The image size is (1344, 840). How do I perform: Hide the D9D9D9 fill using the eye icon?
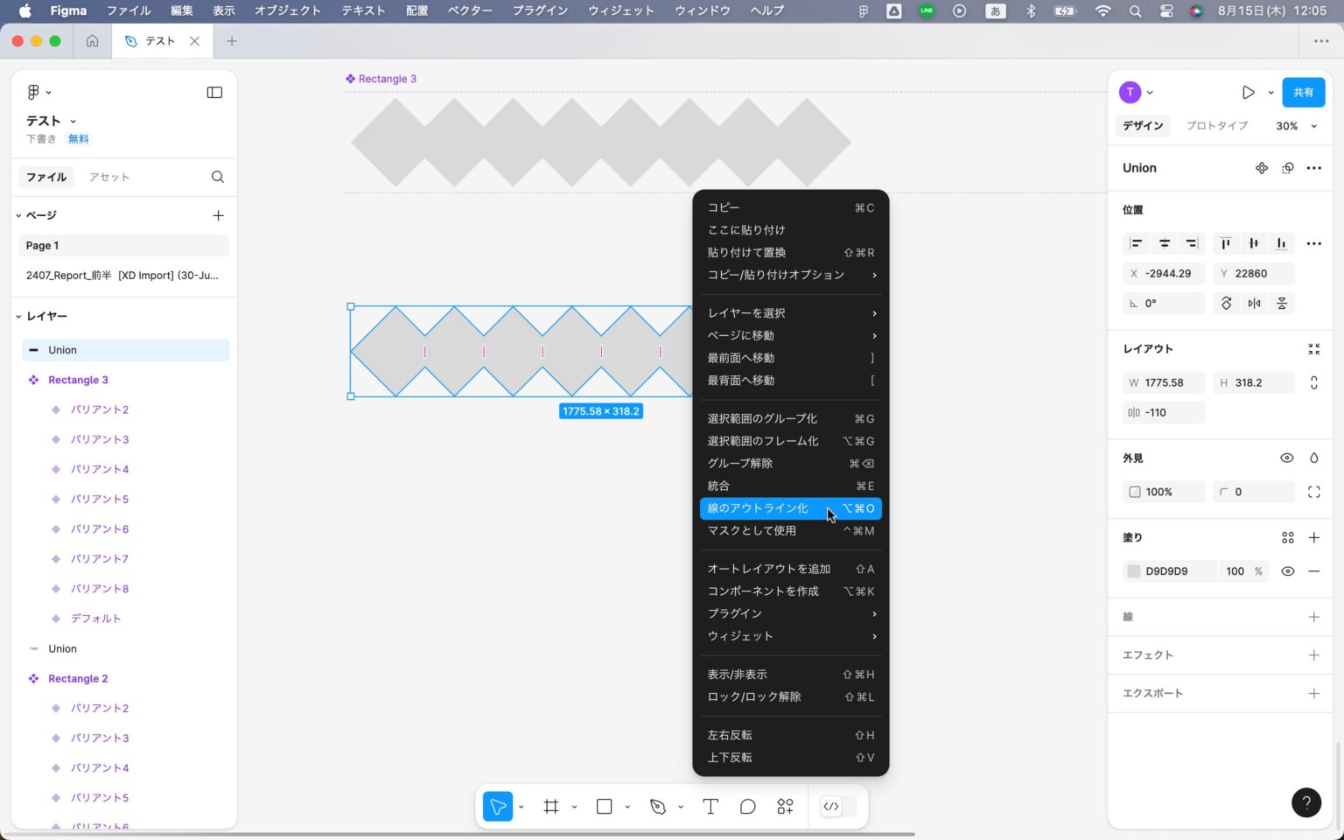click(1287, 570)
